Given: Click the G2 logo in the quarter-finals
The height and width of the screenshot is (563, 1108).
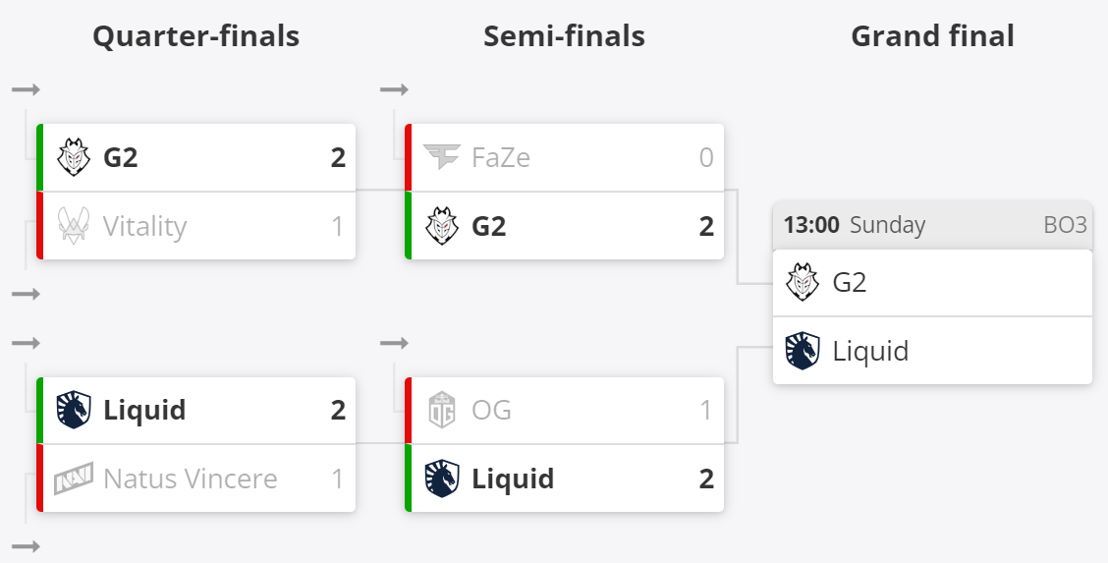Looking at the screenshot, I should 74,157.
